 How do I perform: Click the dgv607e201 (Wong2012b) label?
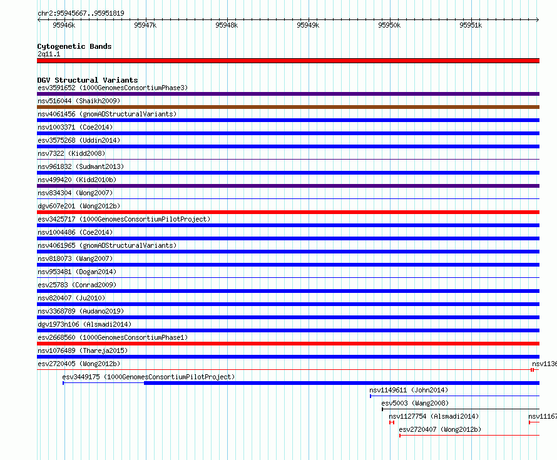click(79, 206)
